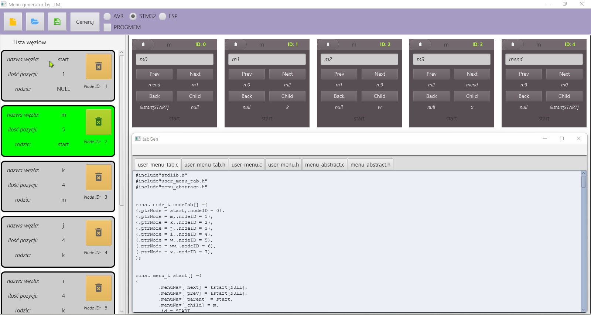591x315 pixels.
Task: Open the user_menu.h tab
Action: (x=283, y=165)
